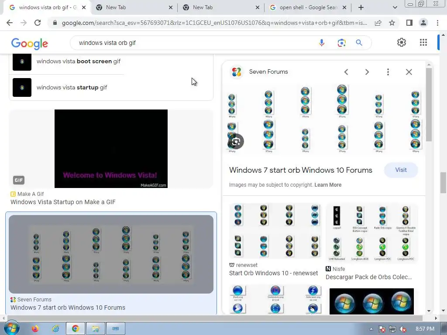Open the network tray icon
Viewport: 447px width, 335px height.
coord(392,329)
